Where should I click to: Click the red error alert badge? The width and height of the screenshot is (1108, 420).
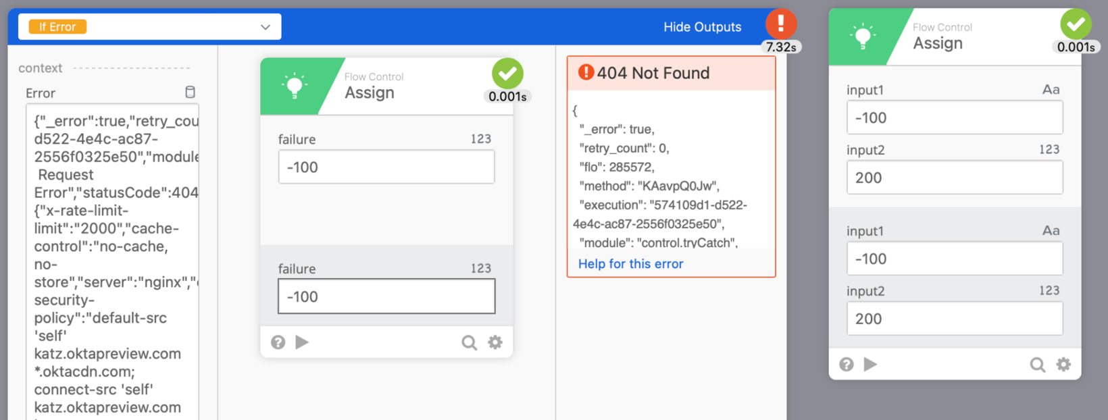(780, 24)
